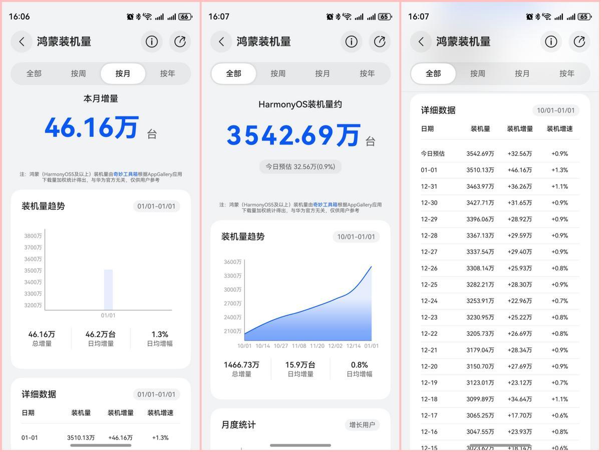Tap +29.40万 in the 12-27 row

(520, 252)
